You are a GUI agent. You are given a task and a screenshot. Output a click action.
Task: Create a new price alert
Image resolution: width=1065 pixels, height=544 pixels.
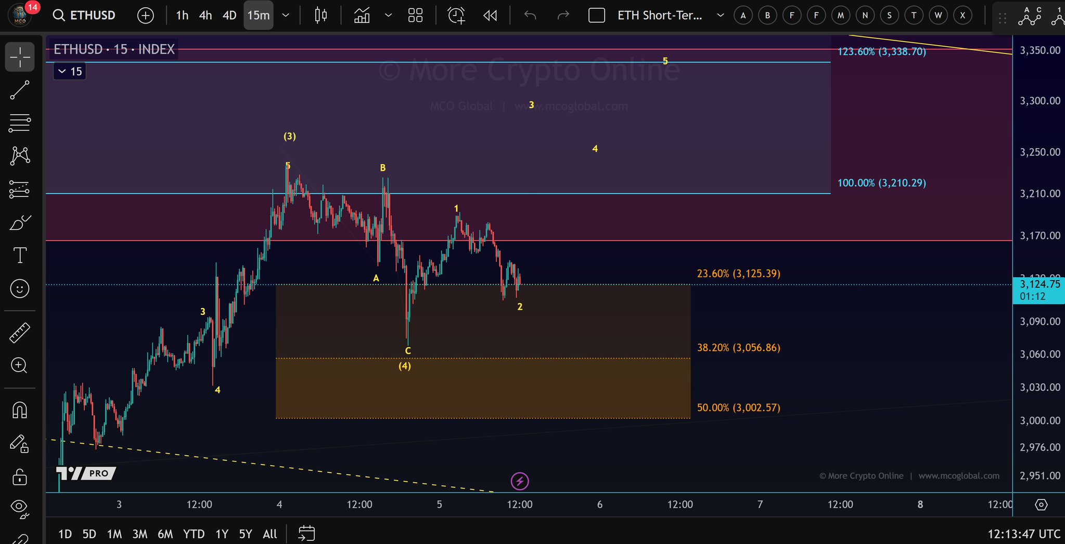(456, 16)
